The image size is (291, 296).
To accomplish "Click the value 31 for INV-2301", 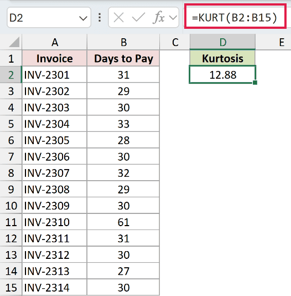I will (123, 75).
